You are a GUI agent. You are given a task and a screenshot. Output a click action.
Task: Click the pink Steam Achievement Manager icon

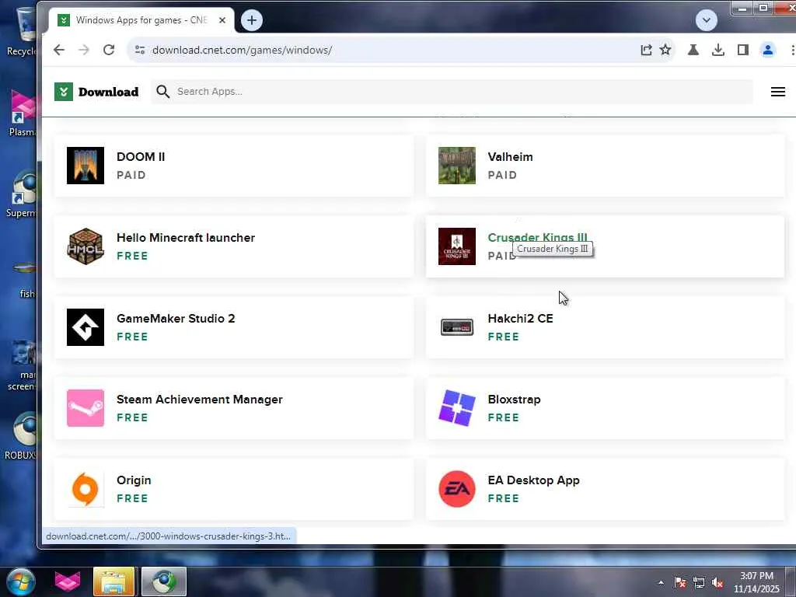[x=86, y=408]
